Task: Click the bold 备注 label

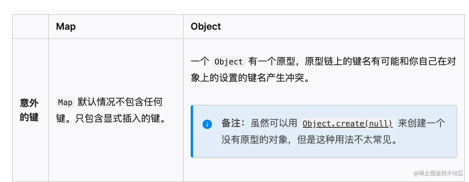Action: [x=231, y=123]
